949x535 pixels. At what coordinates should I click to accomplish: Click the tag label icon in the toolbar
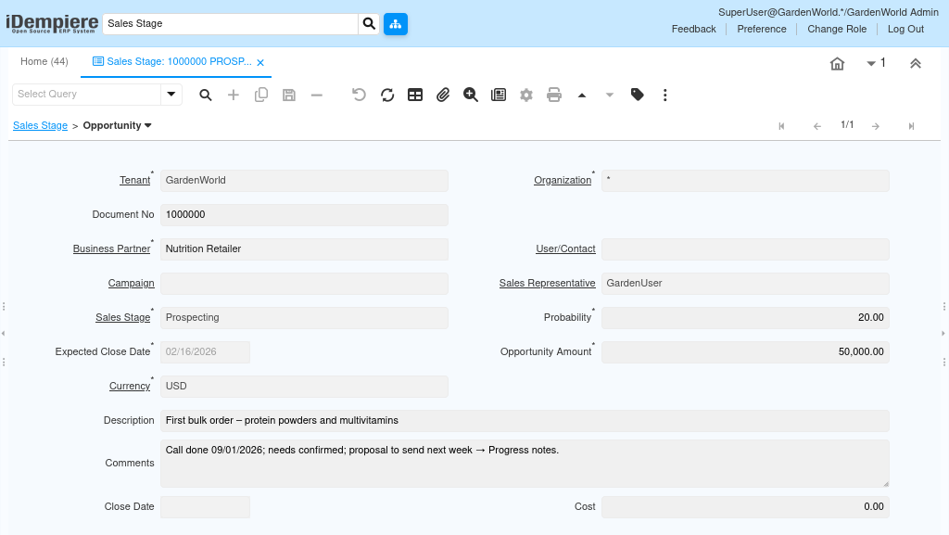pos(638,95)
